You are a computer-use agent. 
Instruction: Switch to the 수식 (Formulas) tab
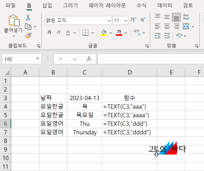pyautogui.click(x=142, y=5)
